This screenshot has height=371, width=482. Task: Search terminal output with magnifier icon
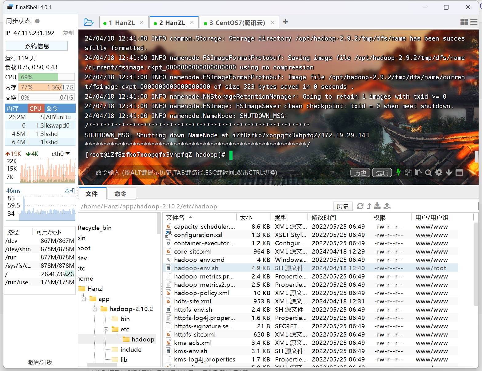coord(428,172)
